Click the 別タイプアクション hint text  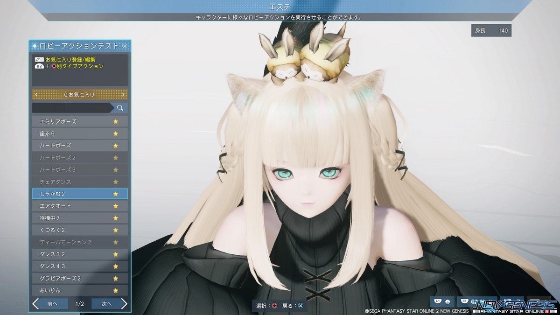80,66
